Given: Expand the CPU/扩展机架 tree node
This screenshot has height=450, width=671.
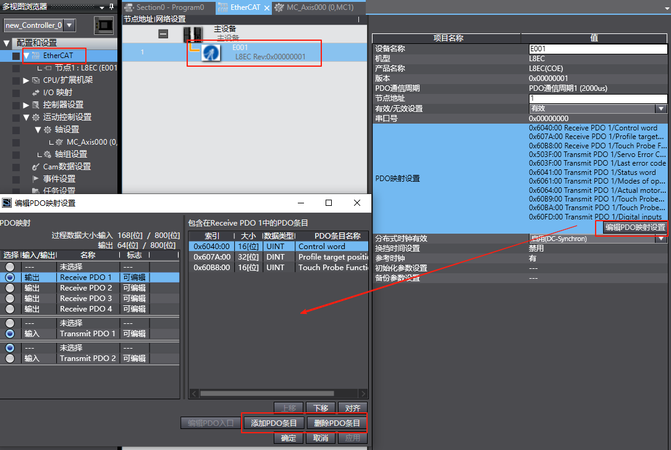Looking at the screenshot, I should [x=26, y=80].
